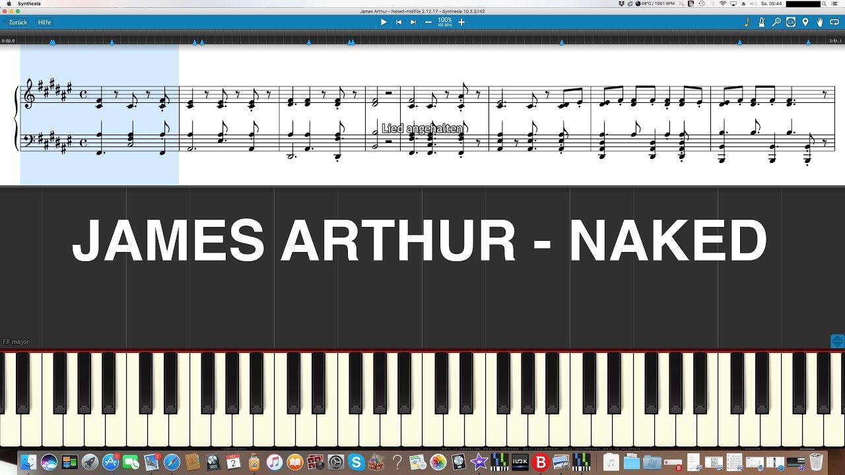Open the magnifier zoom icon
Screen dimensions: 845x475
[776, 22]
